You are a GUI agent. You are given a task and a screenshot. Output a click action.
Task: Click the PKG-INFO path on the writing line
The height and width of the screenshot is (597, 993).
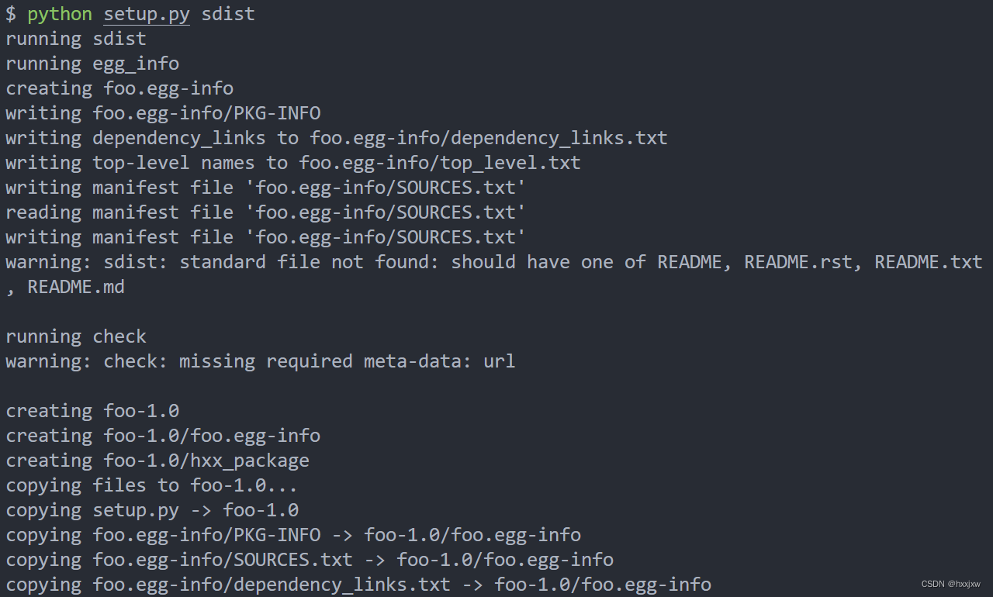coord(206,113)
